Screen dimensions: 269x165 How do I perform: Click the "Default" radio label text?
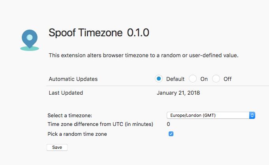click(x=175, y=79)
